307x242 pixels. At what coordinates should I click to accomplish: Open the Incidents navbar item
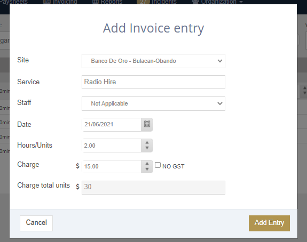156,2
